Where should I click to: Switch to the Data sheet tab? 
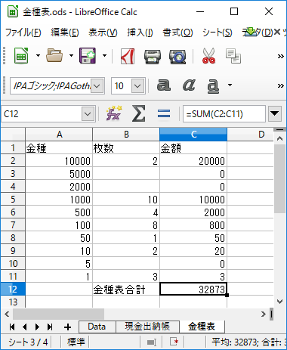coord(97,327)
